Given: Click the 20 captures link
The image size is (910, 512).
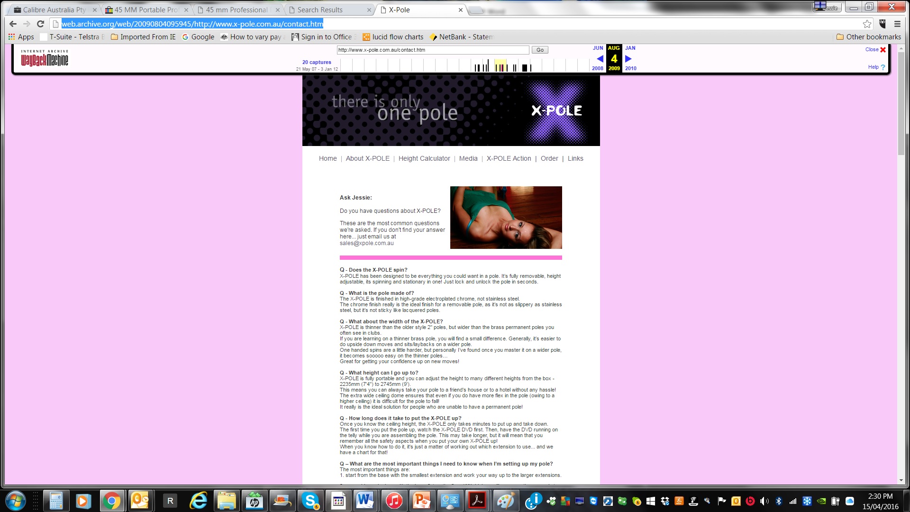Looking at the screenshot, I should pyautogui.click(x=317, y=62).
